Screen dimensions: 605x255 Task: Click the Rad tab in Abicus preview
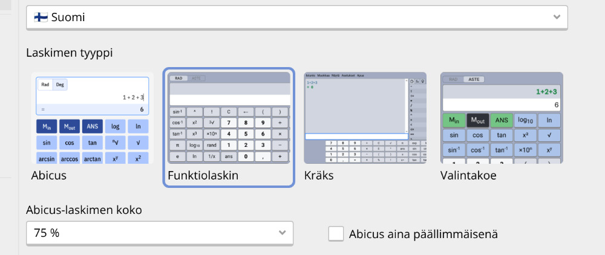(45, 85)
